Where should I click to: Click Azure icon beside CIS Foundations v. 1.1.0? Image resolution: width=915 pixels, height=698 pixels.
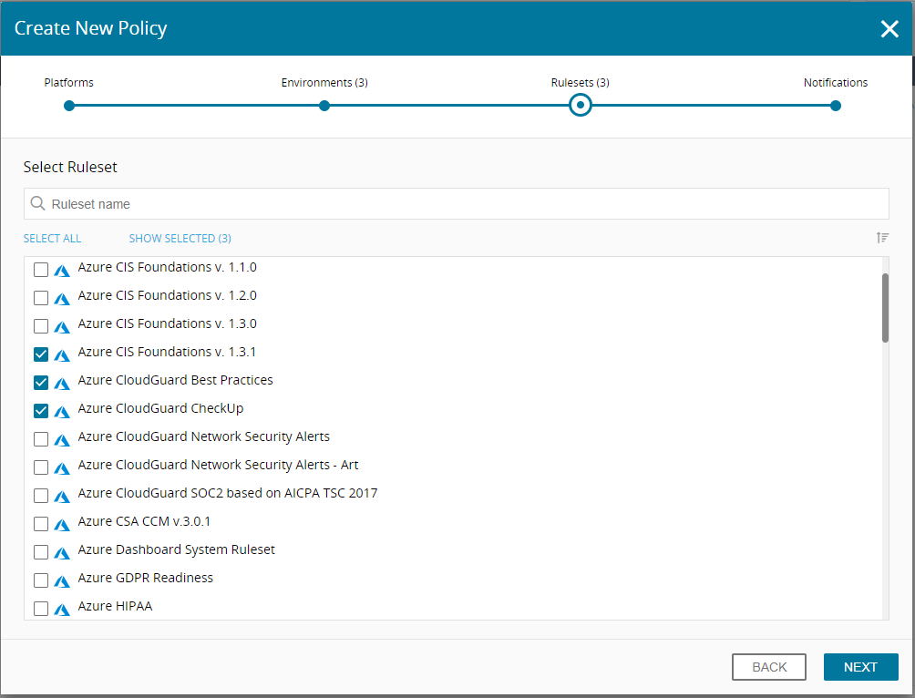pyautogui.click(x=62, y=271)
